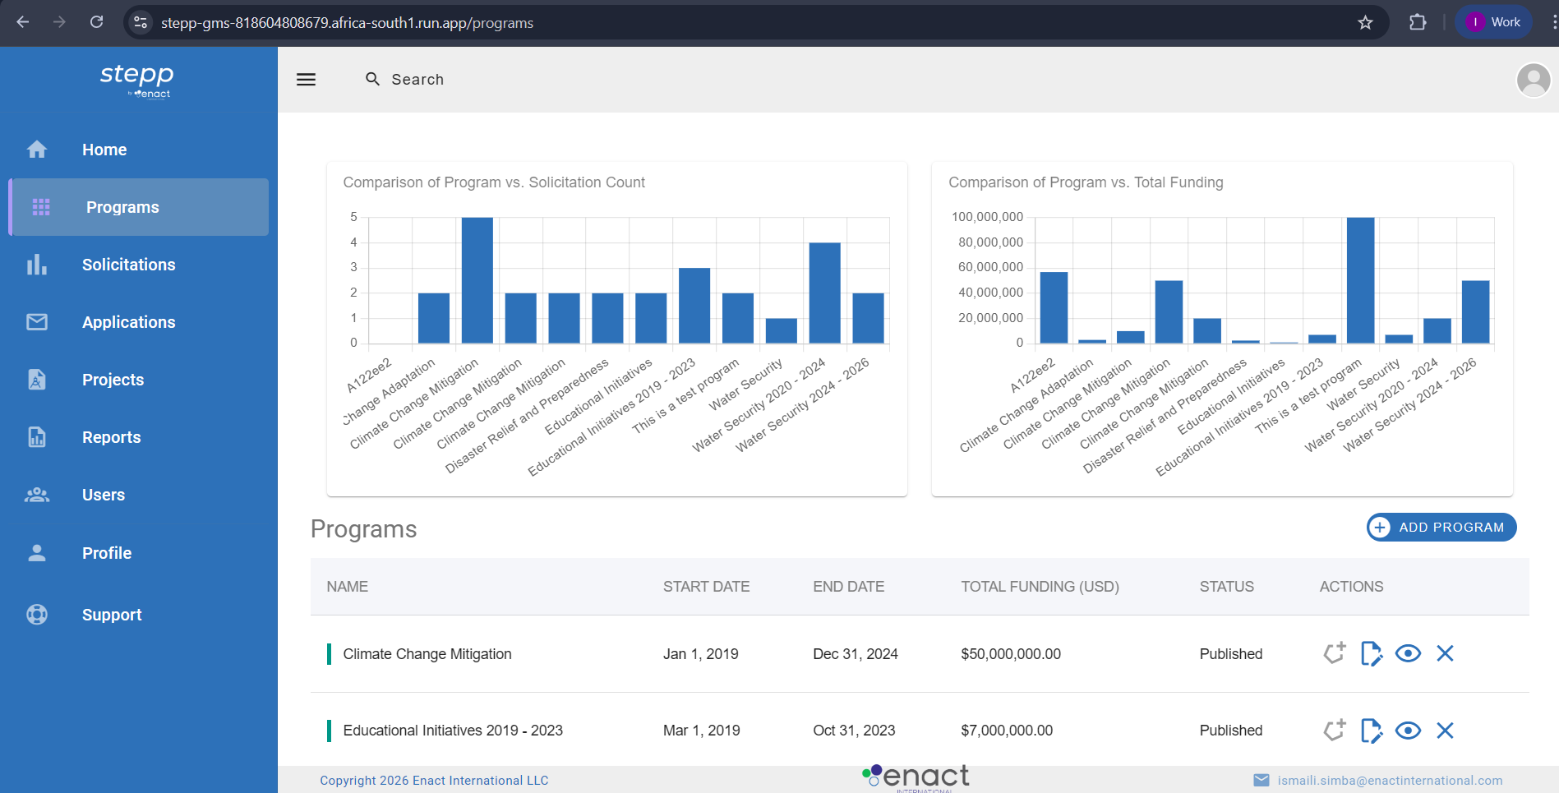Click the search magnifier icon
1559x793 pixels.
(x=372, y=79)
